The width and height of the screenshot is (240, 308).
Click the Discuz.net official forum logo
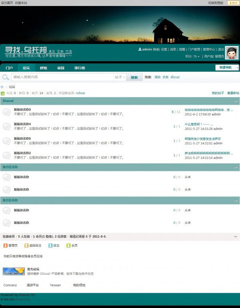(x=14, y=271)
